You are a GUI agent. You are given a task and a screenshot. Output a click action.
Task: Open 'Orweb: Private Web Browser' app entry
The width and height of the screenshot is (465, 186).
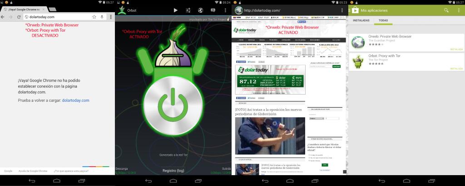pyautogui.click(x=407, y=42)
